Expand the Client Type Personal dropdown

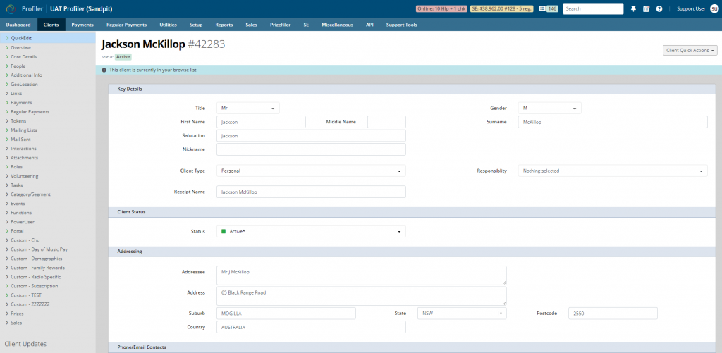click(311, 171)
